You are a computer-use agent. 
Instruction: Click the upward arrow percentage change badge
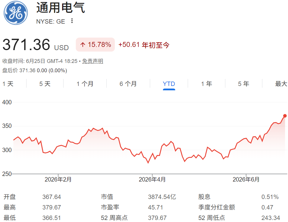[x=95, y=45]
